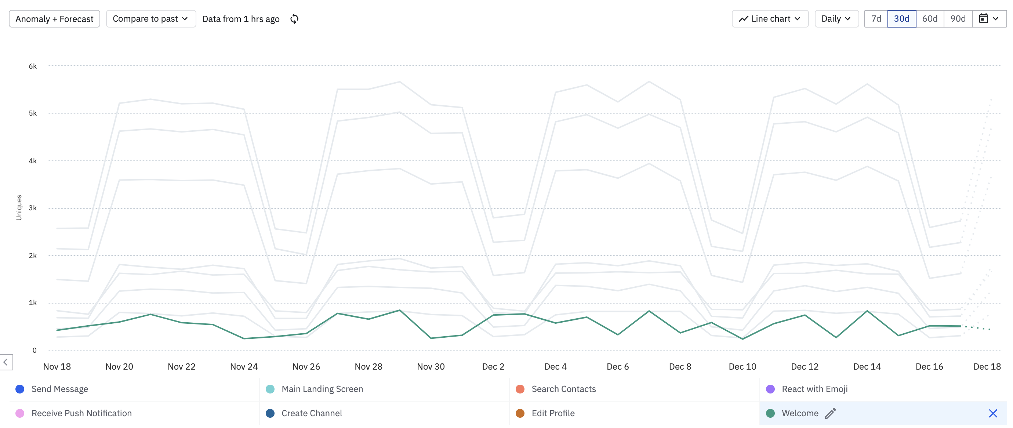1013x428 pixels.
Task: Remove Welcome series with X icon
Action: [992, 413]
